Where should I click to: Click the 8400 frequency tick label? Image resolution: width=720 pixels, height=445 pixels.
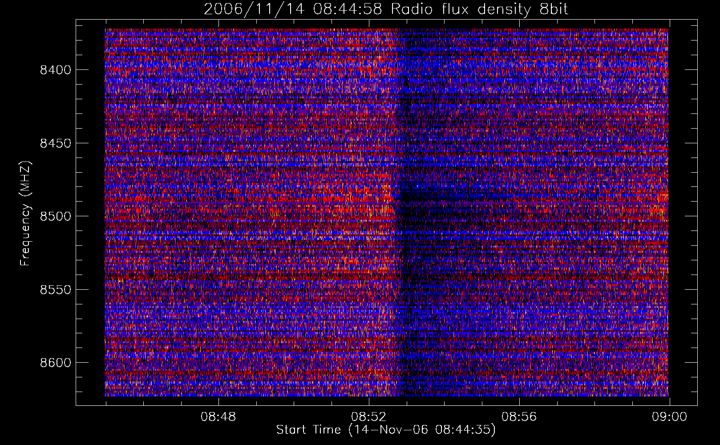click(x=56, y=70)
